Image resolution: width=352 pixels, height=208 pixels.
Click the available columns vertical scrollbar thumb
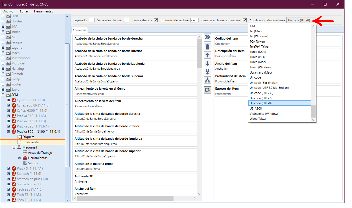pyautogui.click(x=199, y=53)
